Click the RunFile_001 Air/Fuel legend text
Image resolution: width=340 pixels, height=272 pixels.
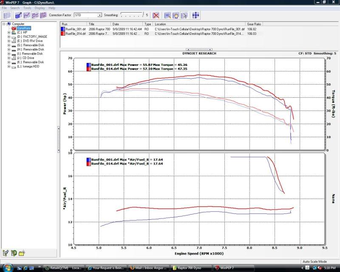click(x=127, y=160)
